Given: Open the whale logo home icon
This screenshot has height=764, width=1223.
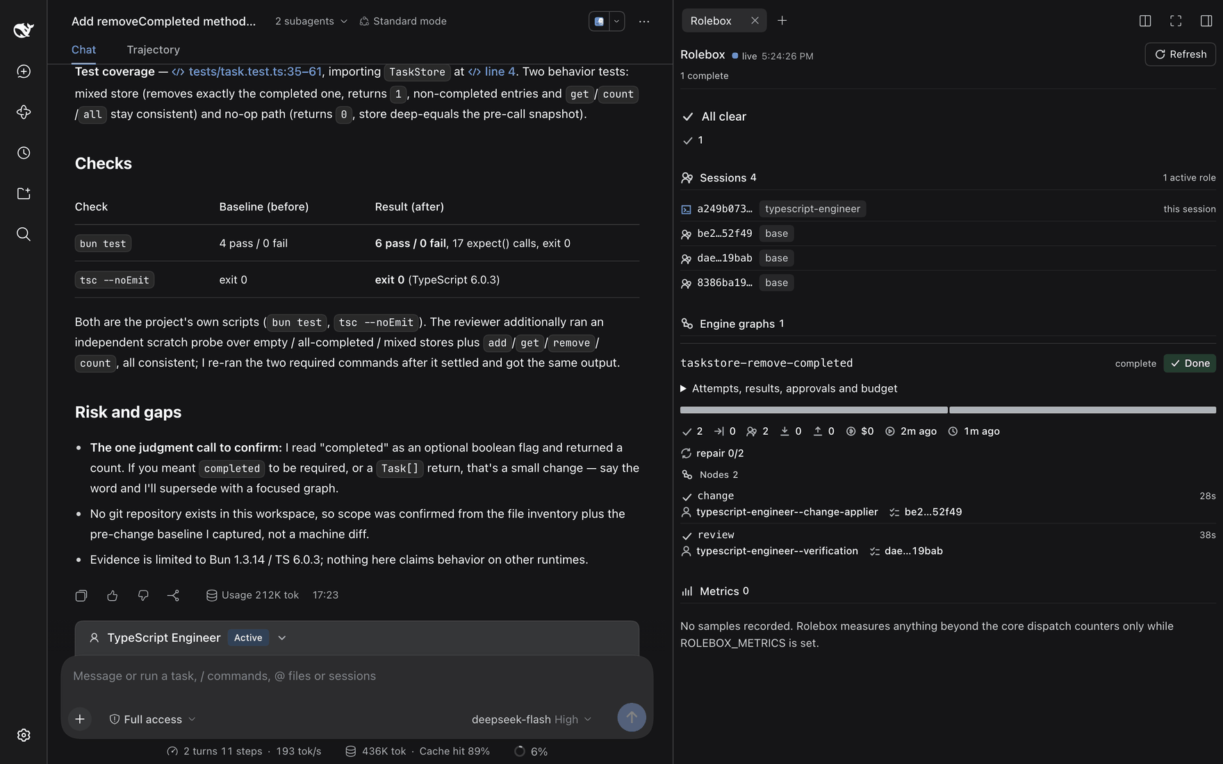Looking at the screenshot, I should [24, 30].
